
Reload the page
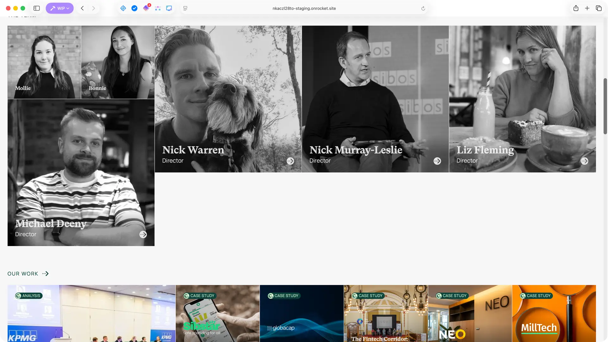[x=423, y=9]
